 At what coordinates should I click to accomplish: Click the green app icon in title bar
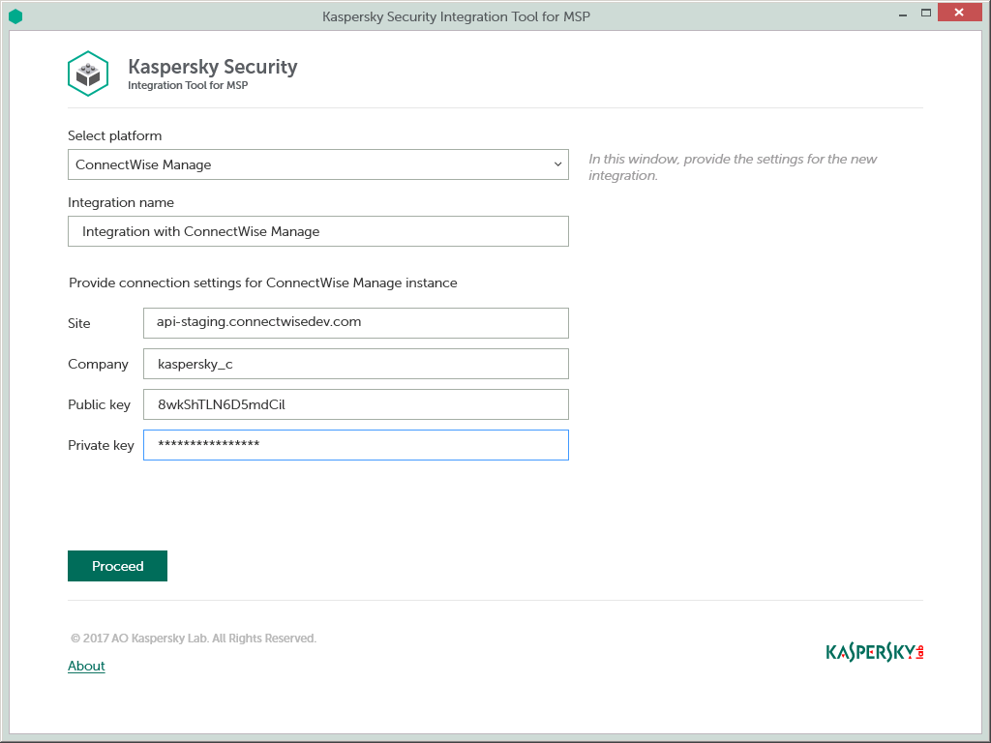pos(15,15)
